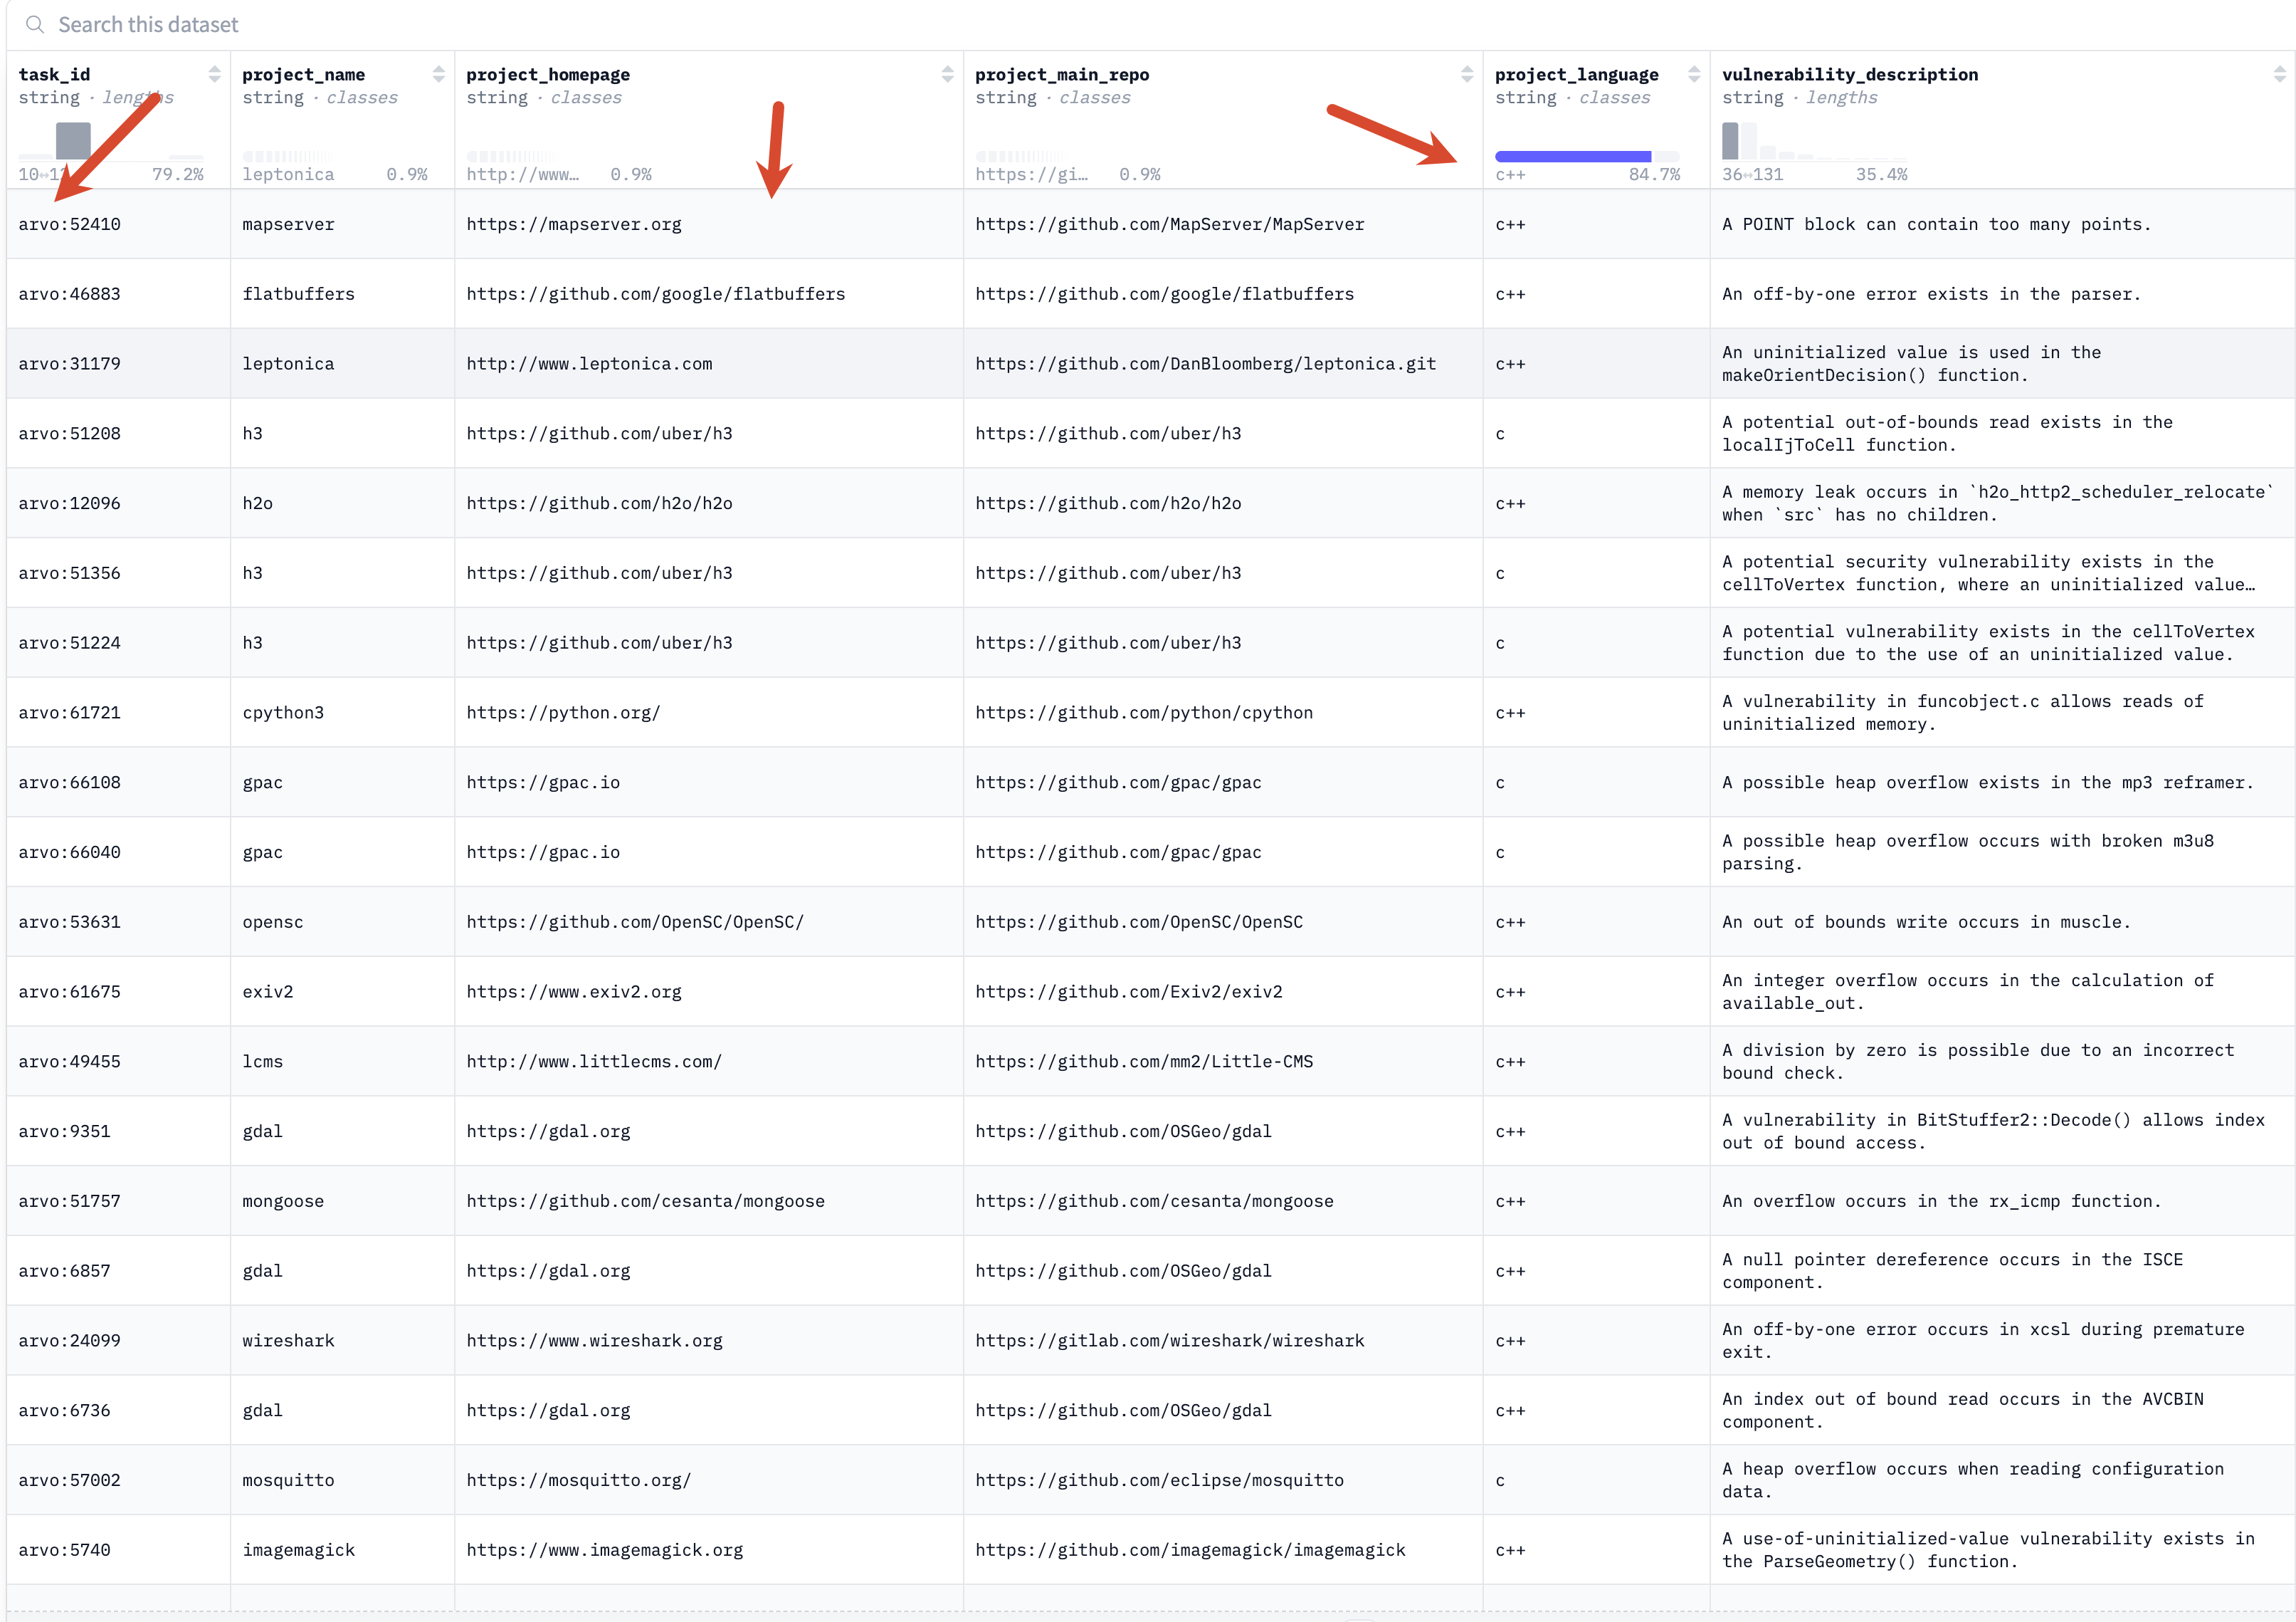The width and height of the screenshot is (2296, 1622).
Task: Select "An off-by-one error exists in the parser."
Action: tap(1931, 294)
